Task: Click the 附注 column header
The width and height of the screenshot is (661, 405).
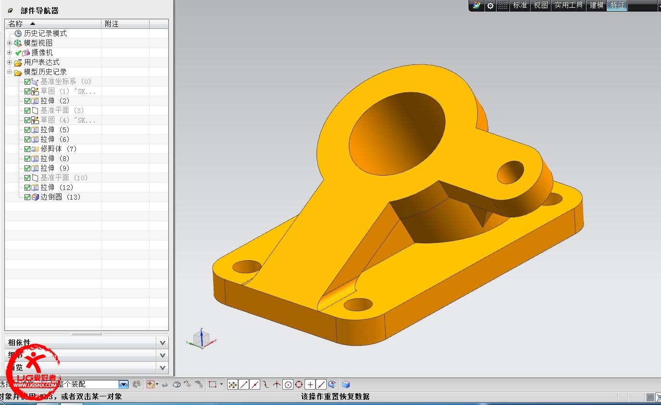Action: [x=125, y=24]
